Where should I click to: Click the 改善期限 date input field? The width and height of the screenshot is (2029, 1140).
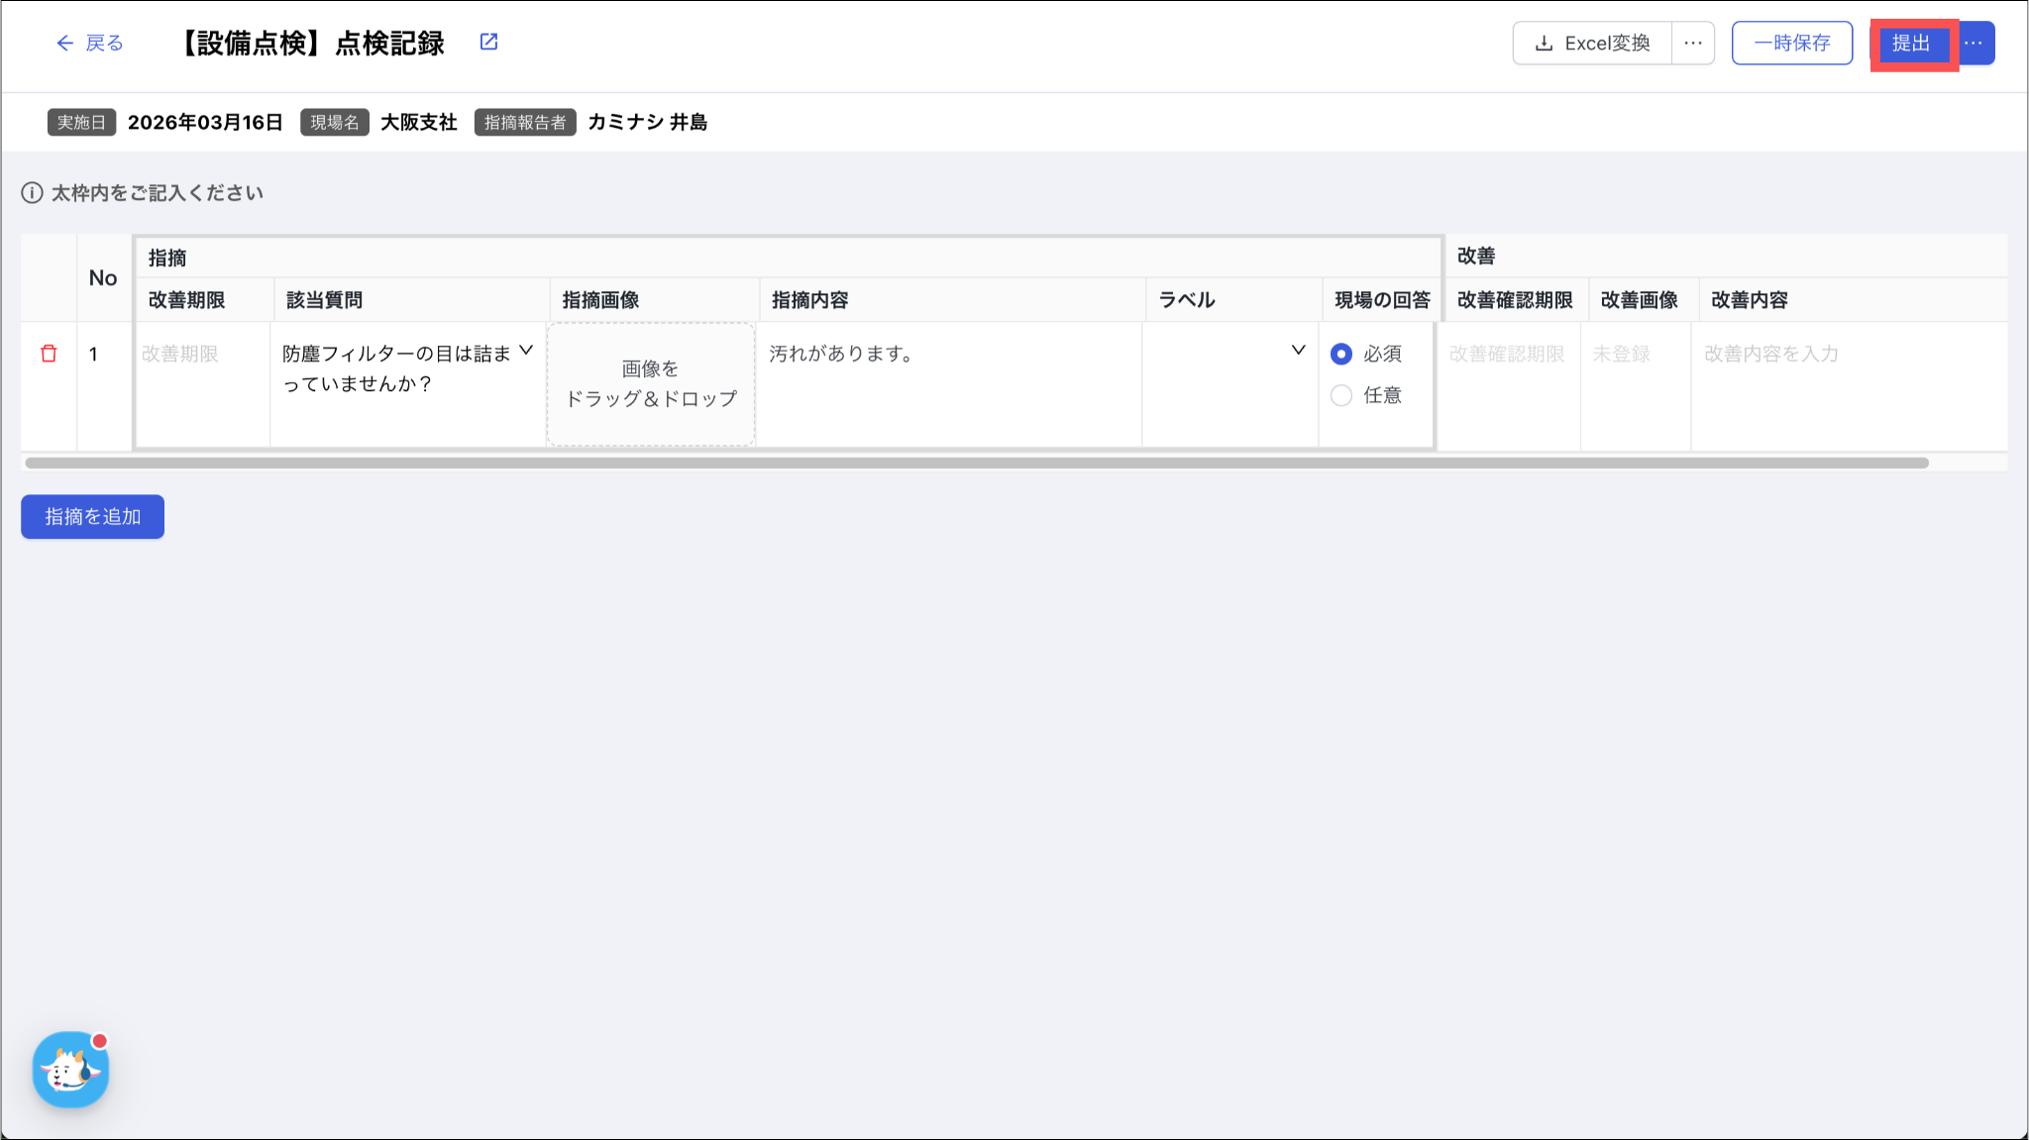coord(201,355)
